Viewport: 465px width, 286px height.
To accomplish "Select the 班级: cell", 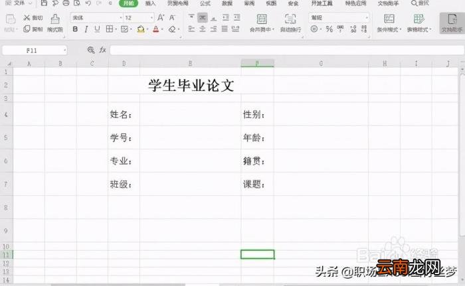I will pyautogui.click(x=124, y=184).
